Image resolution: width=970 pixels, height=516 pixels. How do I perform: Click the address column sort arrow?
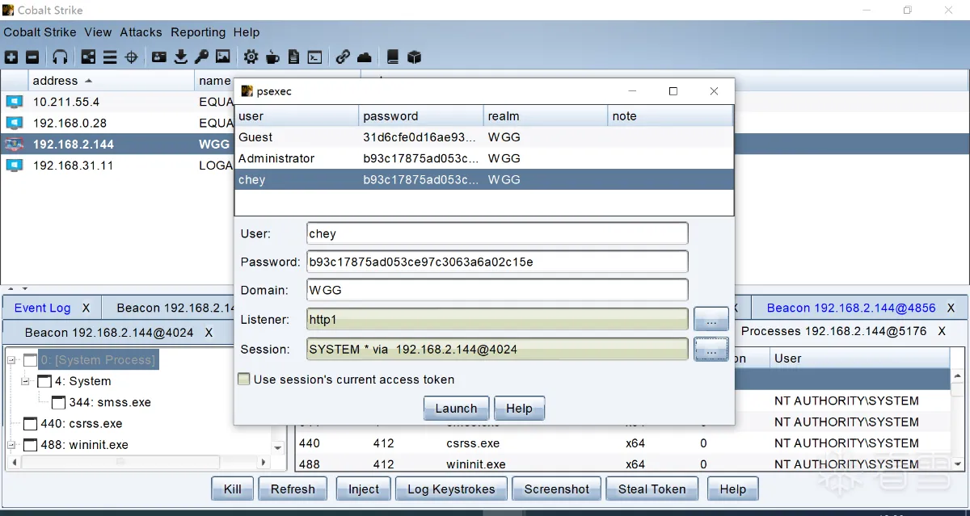point(89,81)
